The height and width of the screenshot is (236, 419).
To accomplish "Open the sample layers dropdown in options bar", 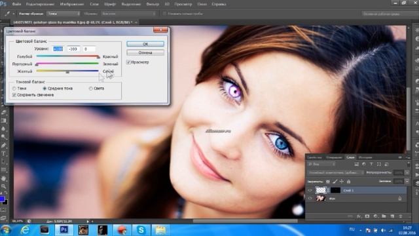I will [x=129, y=13].
